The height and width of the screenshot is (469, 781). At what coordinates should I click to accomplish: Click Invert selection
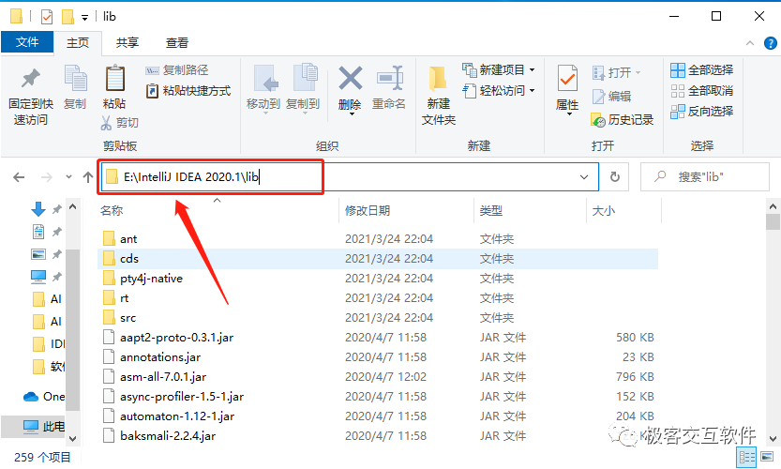pos(702,111)
